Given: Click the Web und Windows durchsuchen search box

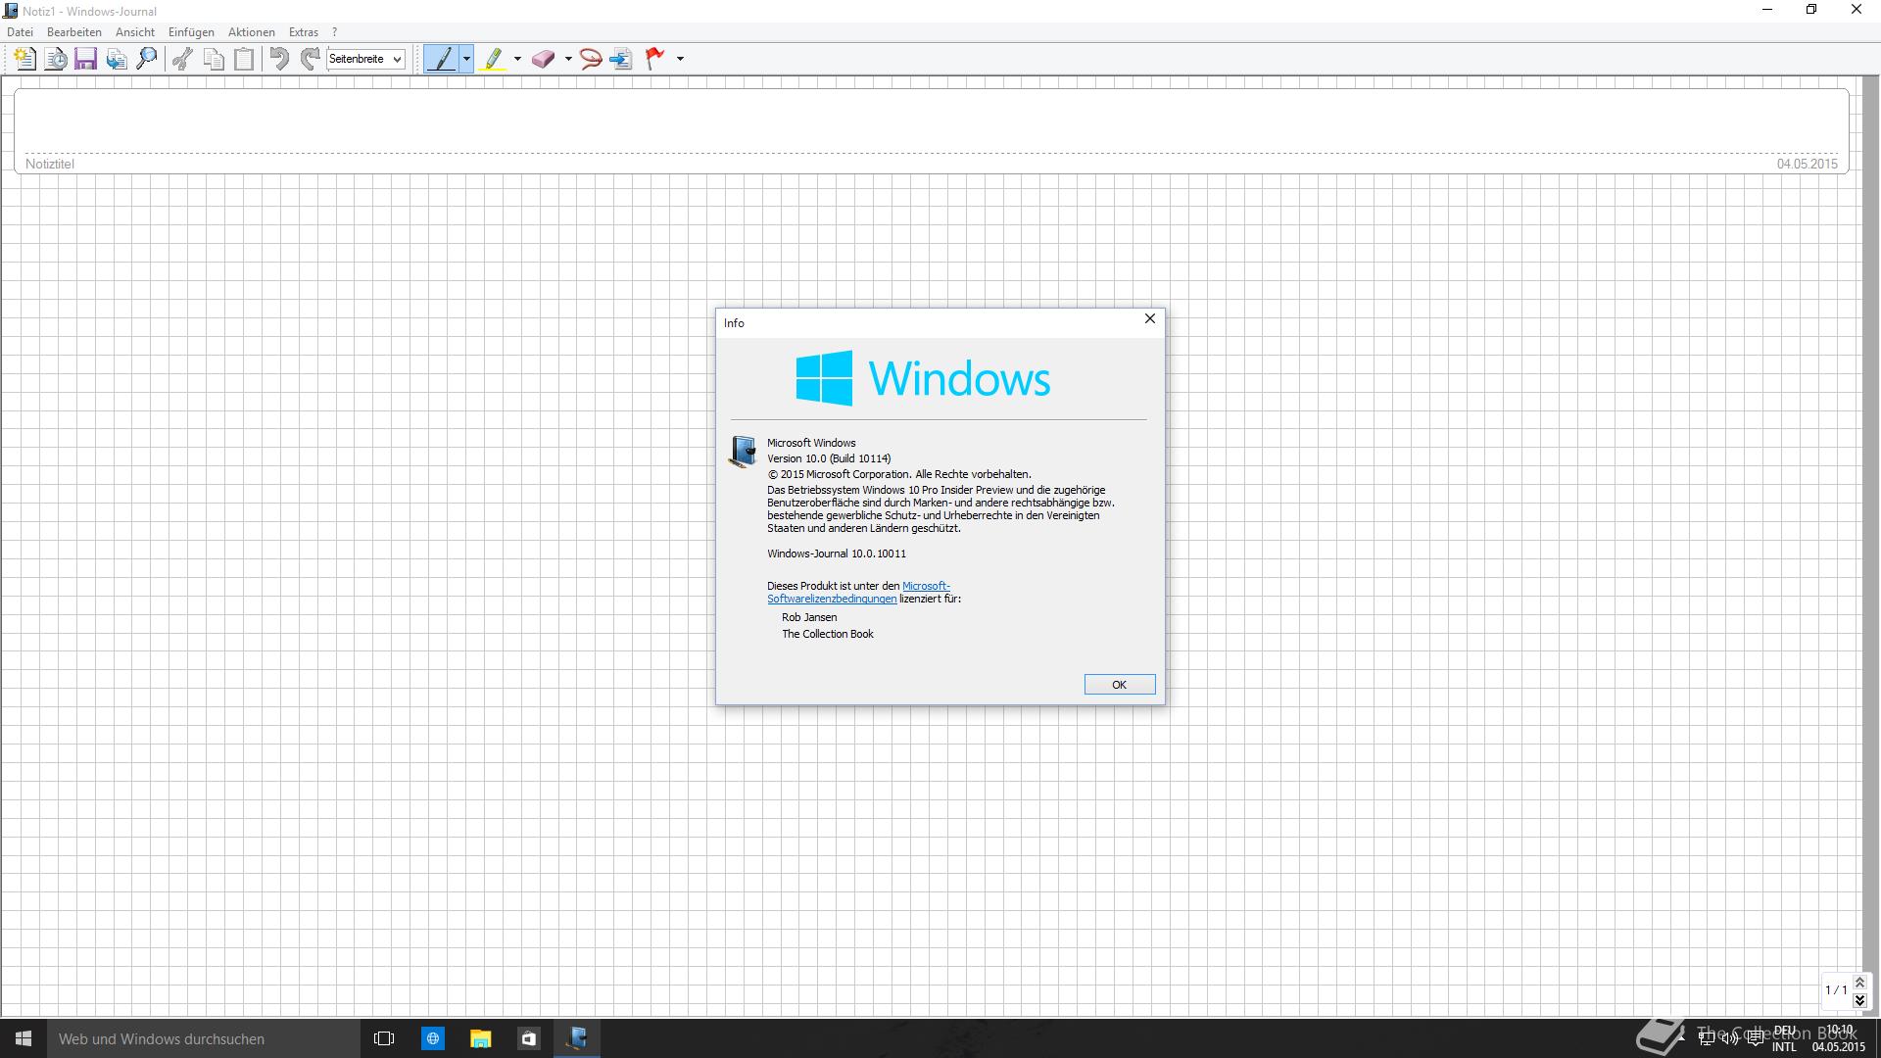Looking at the screenshot, I should 204,1038.
